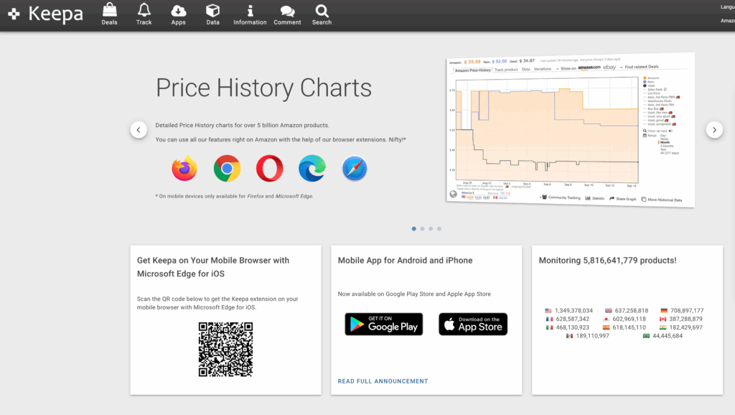Choose the Microsoft Edge extension icon
This screenshot has width=735, height=415.
(x=312, y=169)
